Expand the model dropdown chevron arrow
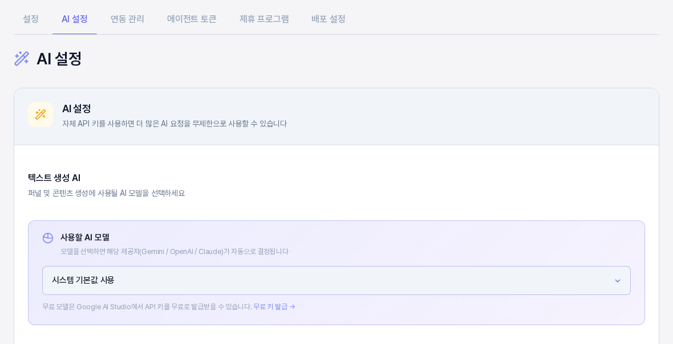 618,281
